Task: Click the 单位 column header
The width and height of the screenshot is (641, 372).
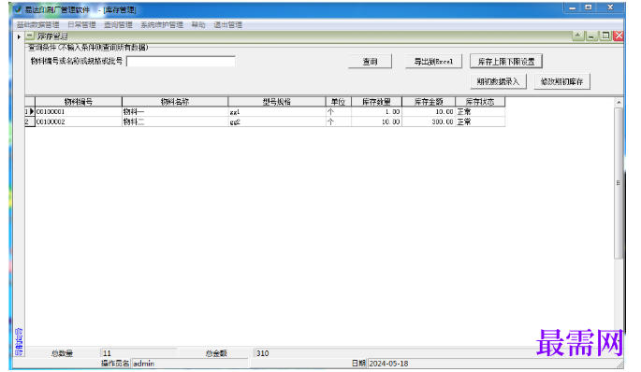Action: [339, 102]
